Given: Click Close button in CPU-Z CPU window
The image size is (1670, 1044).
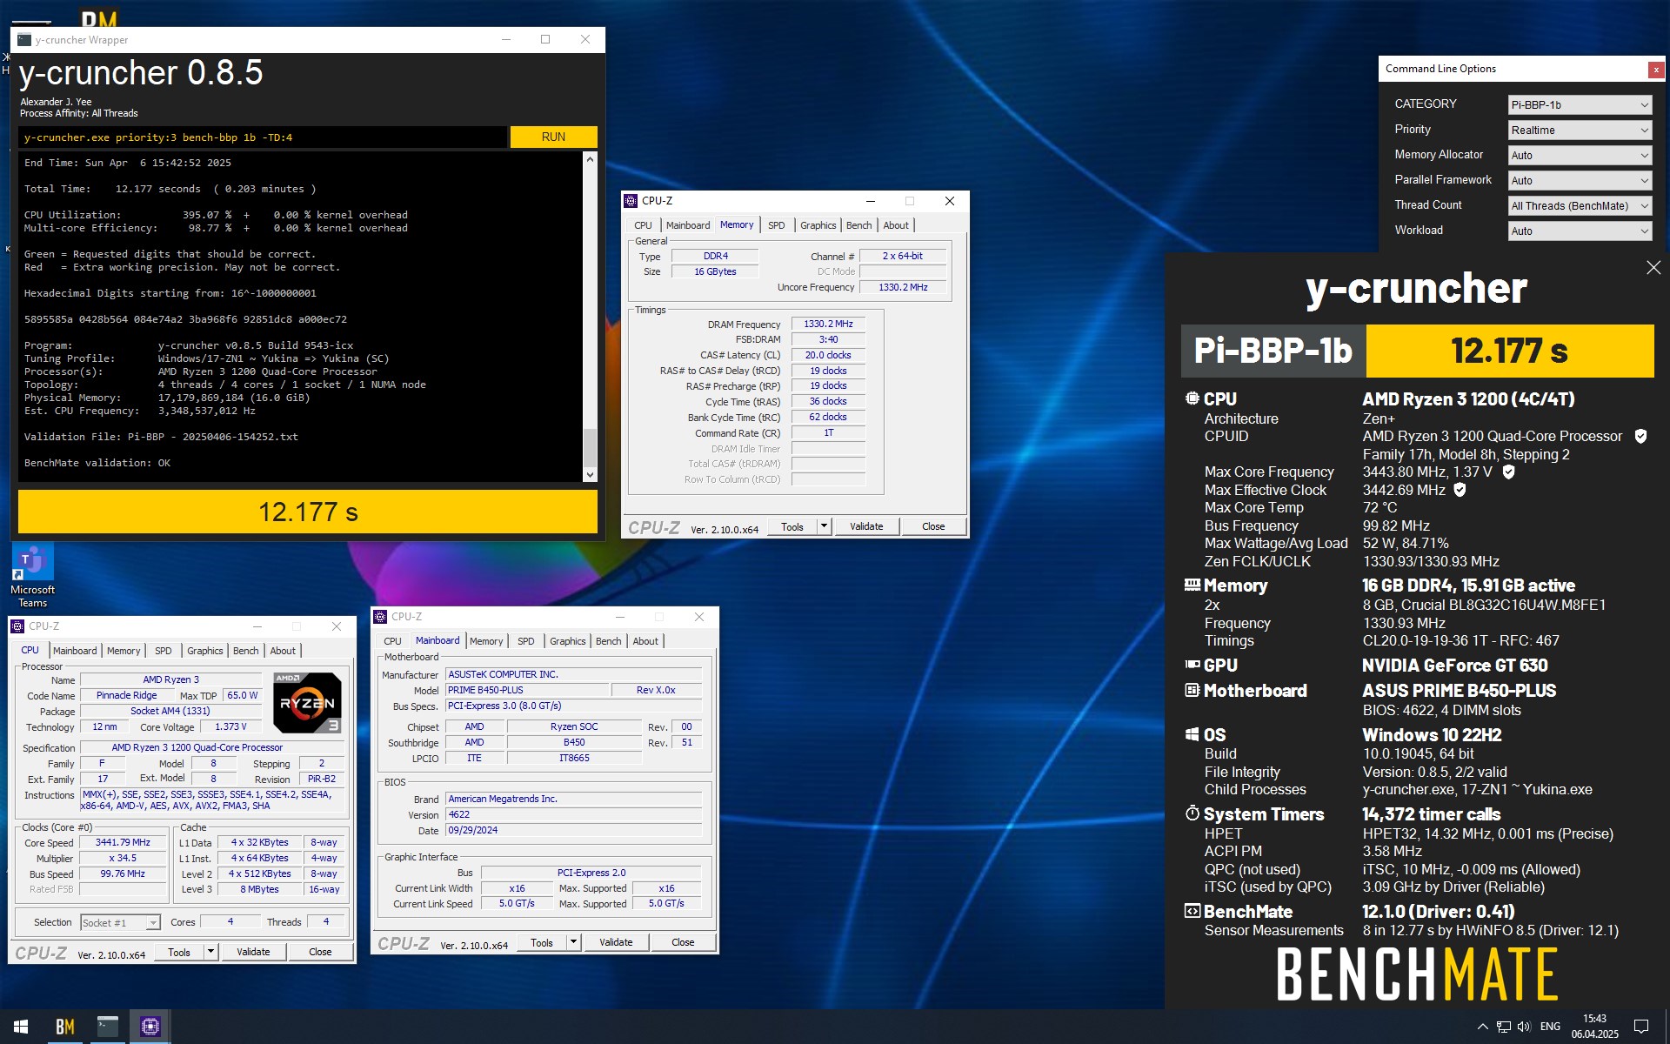Looking at the screenshot, I should coord(320,952).
